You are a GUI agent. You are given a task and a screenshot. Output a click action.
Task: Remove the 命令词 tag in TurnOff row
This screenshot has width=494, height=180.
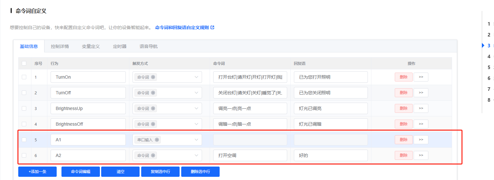[153, 93]
